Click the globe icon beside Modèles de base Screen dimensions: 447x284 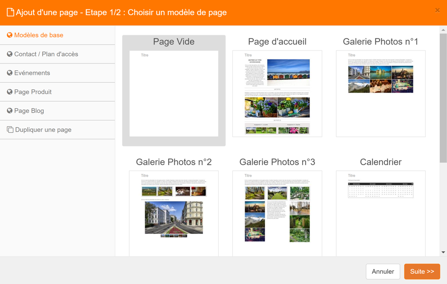(9, 35)
